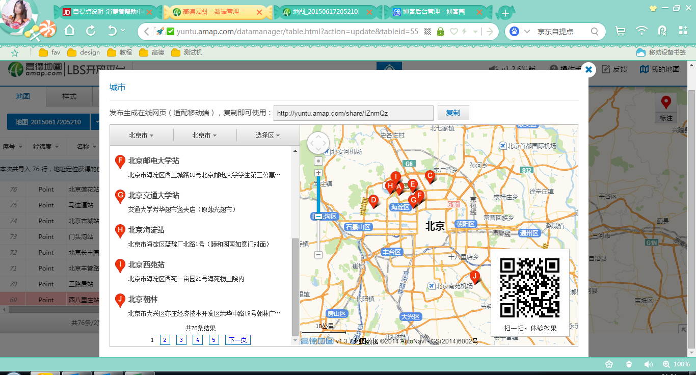Select result 北京邮电大学站
Image resolution: width=696 pixels, height=375 pixels.
point(154,160)
